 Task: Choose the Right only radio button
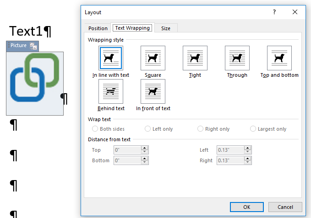pos(200,129)
